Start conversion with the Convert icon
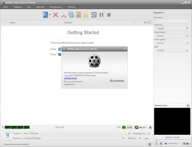 pyautogui.click(x=94, y=15)
